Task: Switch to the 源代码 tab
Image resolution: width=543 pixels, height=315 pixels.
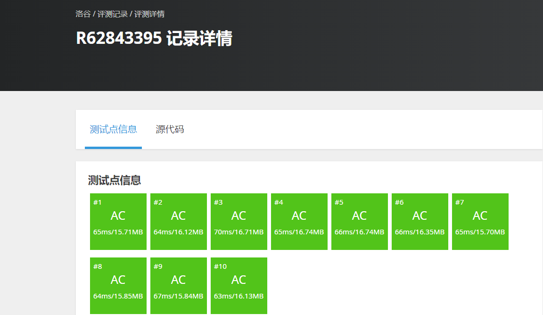Action: [x=170, y=130]
